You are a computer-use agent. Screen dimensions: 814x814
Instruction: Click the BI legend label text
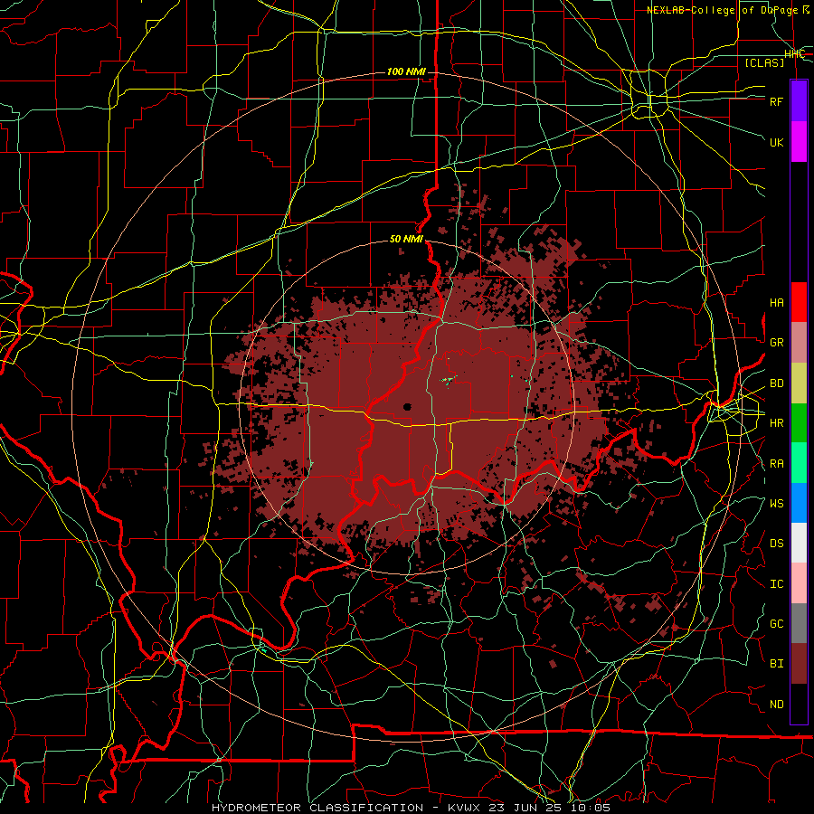[x=776, y=664]
